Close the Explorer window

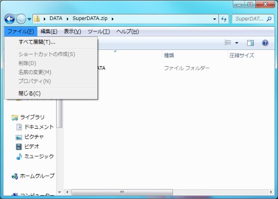[266, 5]
